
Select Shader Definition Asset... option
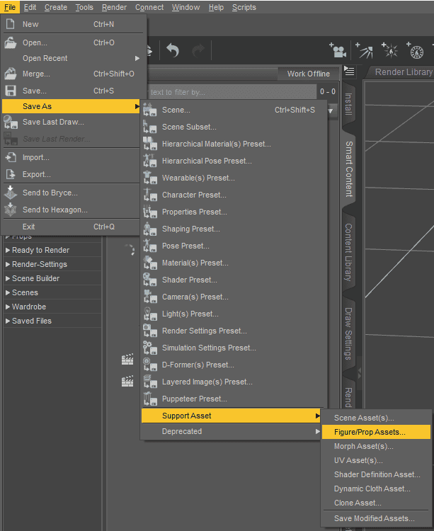click(376, 474)
